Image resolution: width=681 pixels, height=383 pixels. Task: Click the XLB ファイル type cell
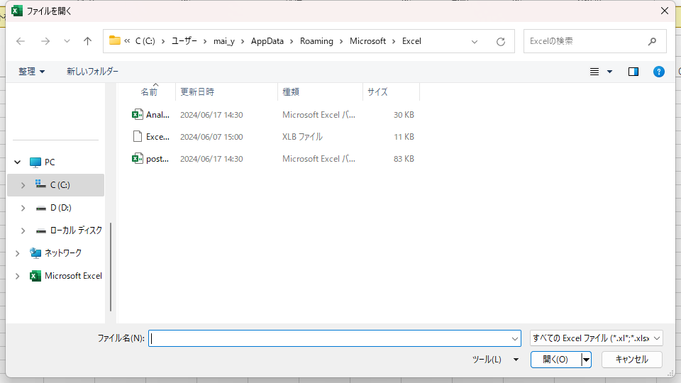tap(302, 137)
